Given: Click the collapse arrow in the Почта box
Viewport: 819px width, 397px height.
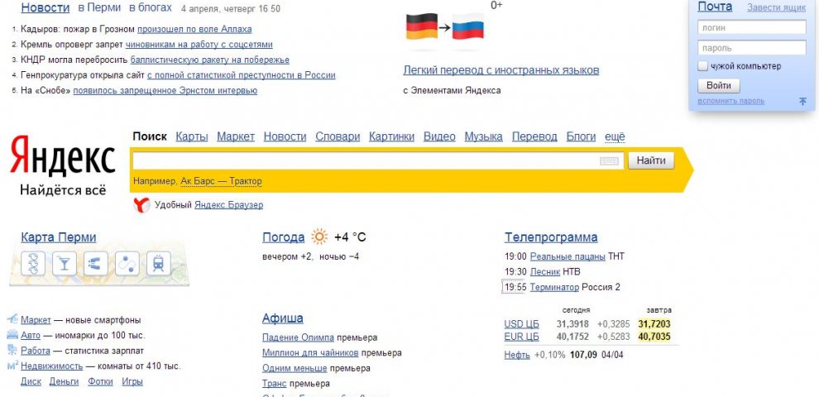Looking at the screenshot, I should [x=802, y=102].
